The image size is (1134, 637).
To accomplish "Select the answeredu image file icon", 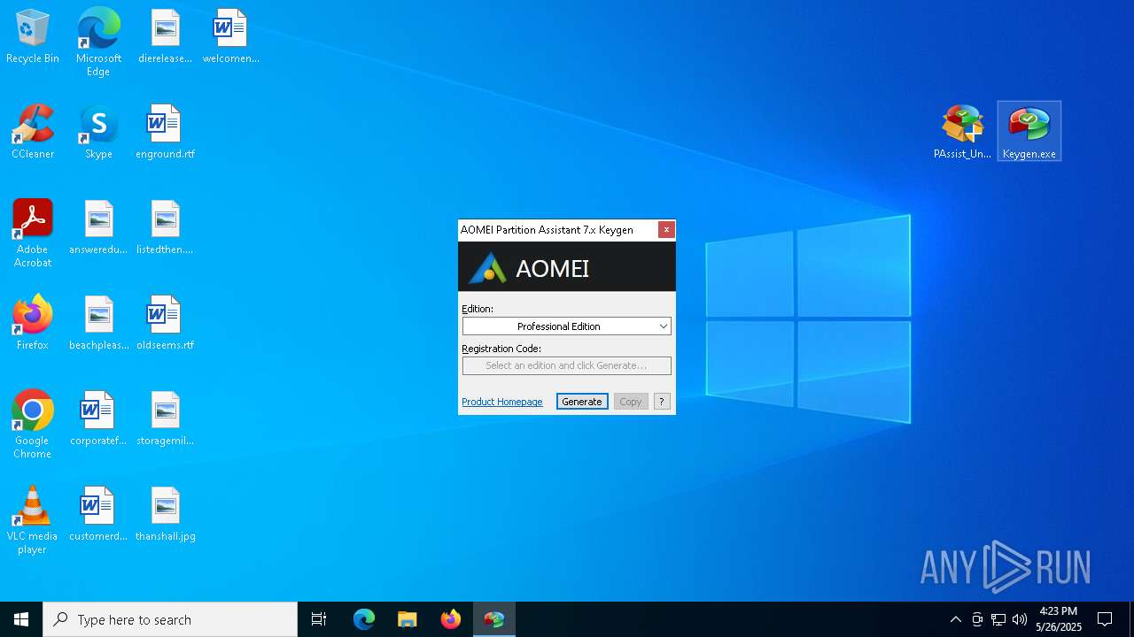I will tap(98, 228).
